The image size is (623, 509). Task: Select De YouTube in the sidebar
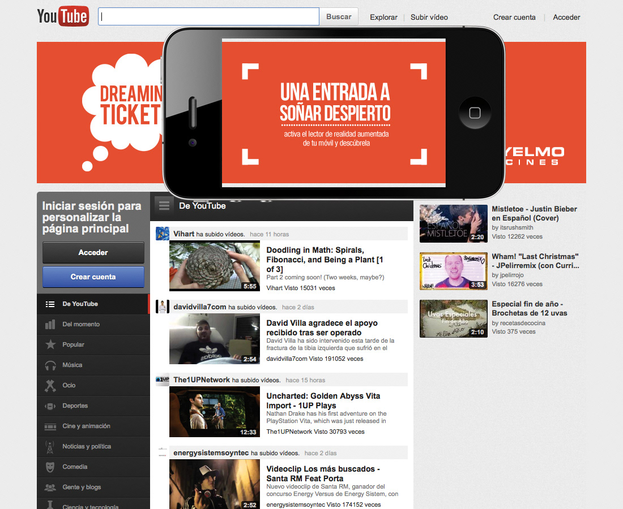pos(80,304)
